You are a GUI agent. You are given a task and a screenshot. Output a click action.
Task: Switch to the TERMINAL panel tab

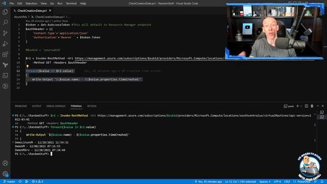coord(76,106)
